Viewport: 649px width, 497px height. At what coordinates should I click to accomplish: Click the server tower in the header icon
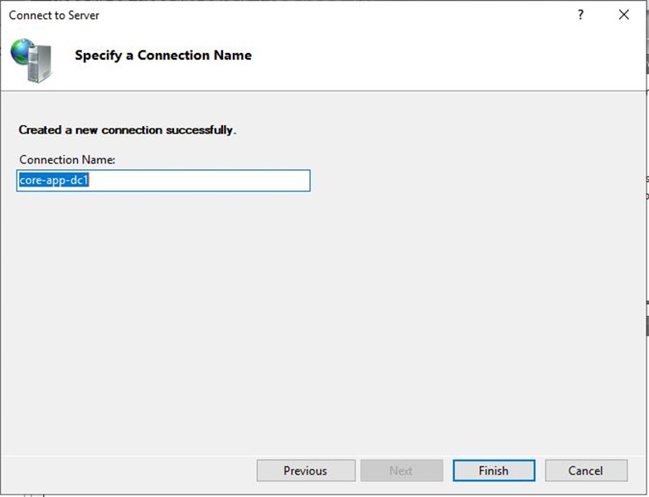point(40,64)
